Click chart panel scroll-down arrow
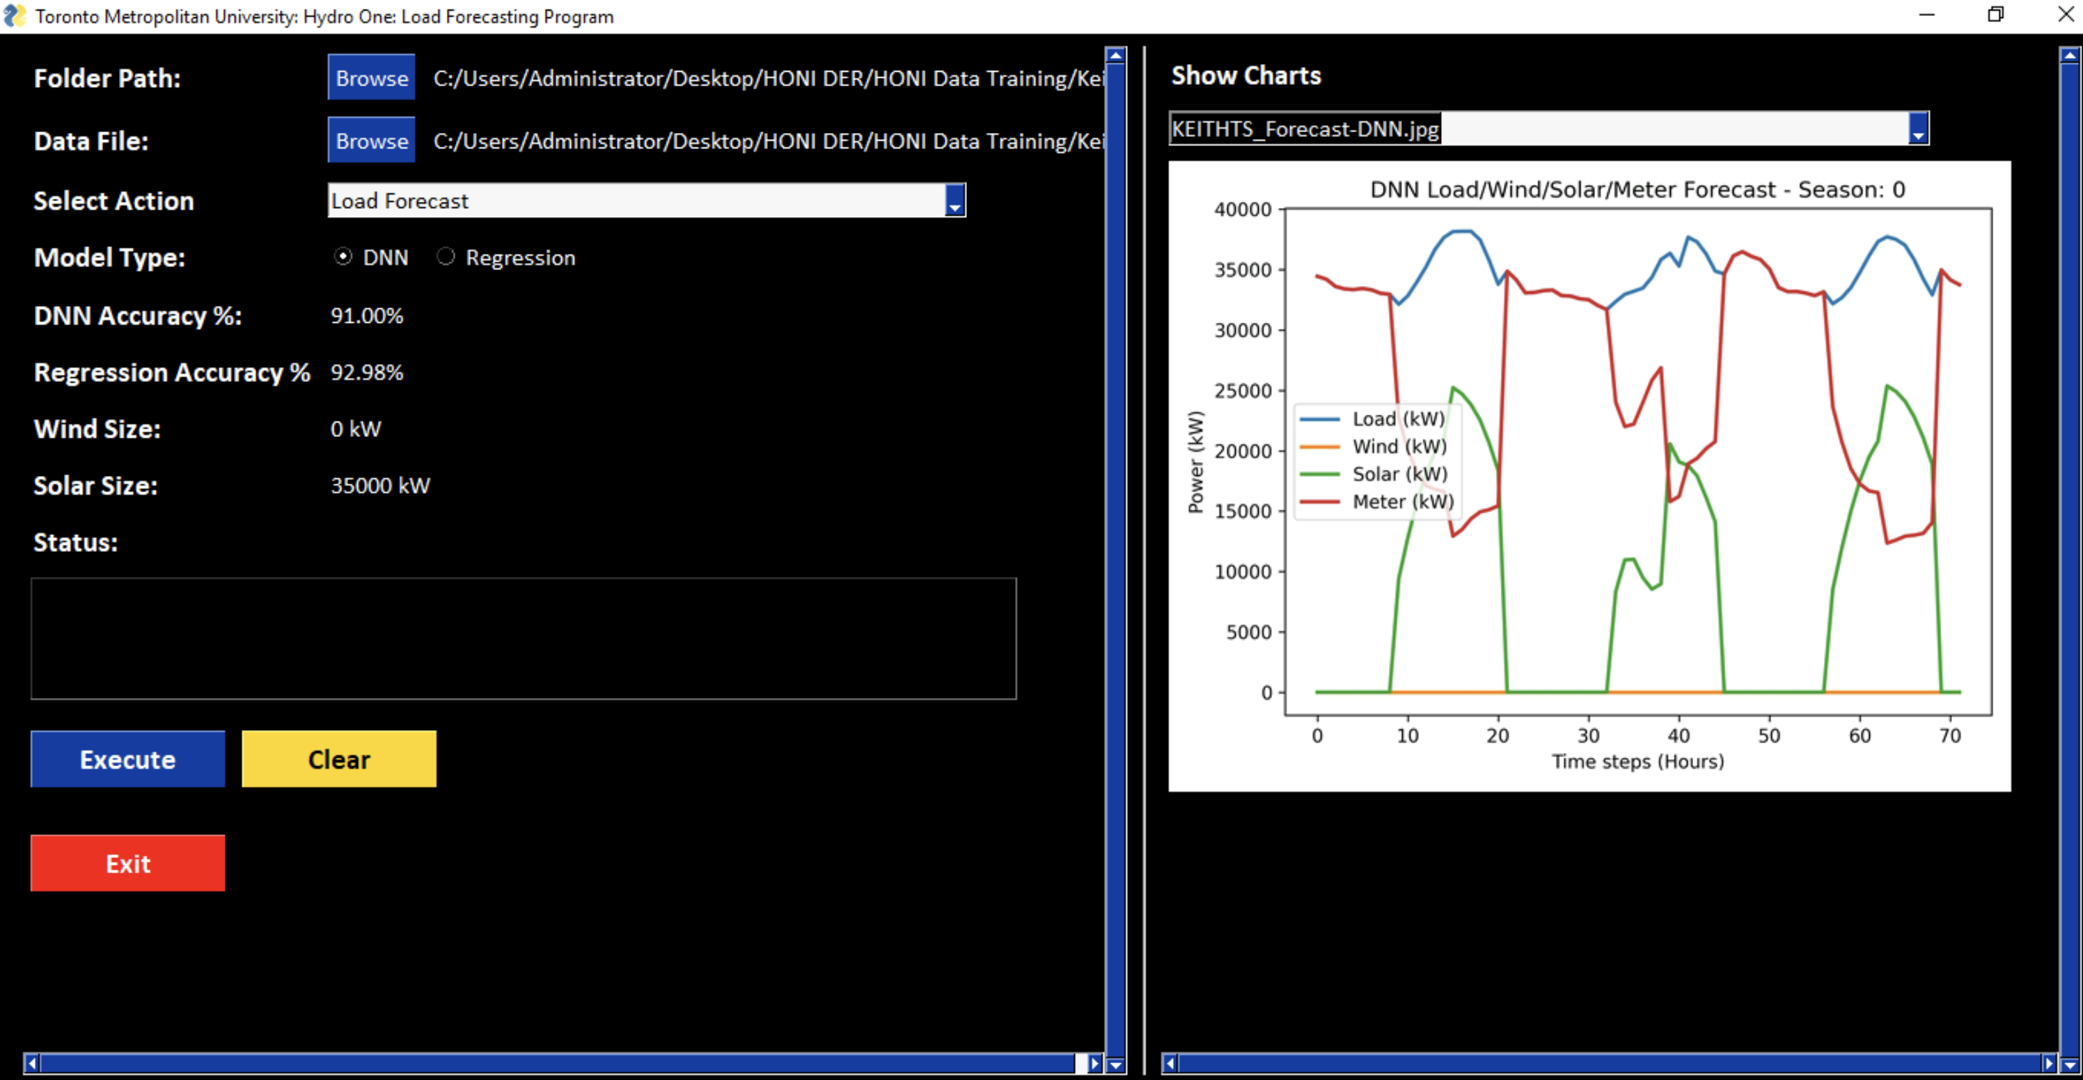 tap(2069, 1065)
